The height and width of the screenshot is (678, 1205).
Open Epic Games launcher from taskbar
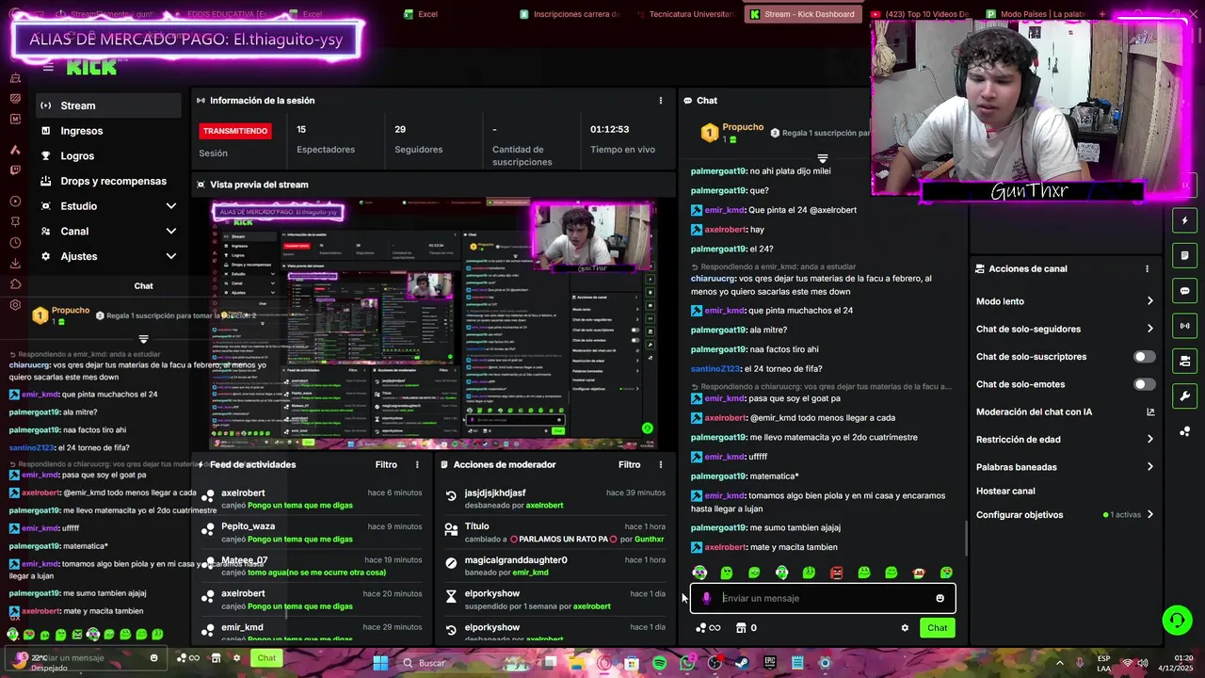point(769,663)
